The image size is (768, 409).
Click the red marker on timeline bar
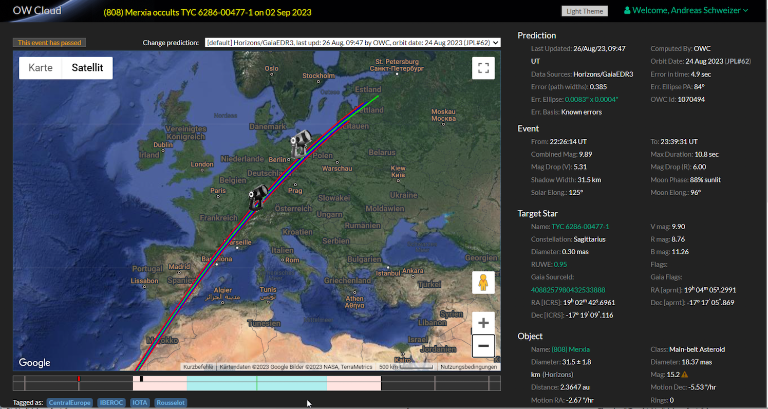[x=79, y=379]
